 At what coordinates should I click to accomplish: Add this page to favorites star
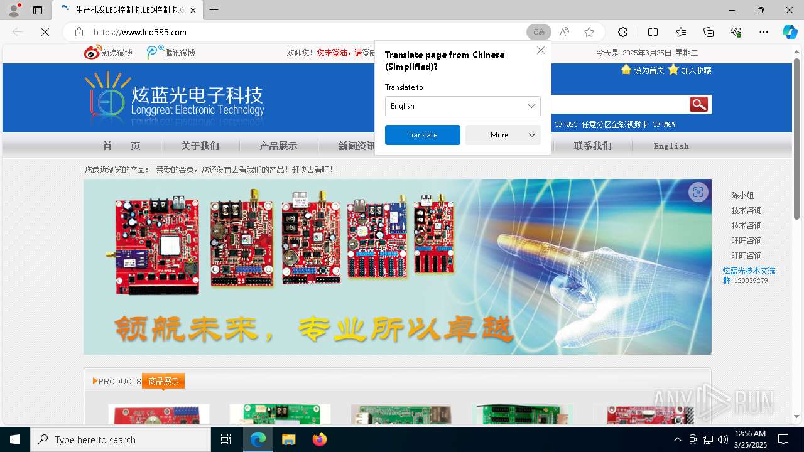click(589, 32)
